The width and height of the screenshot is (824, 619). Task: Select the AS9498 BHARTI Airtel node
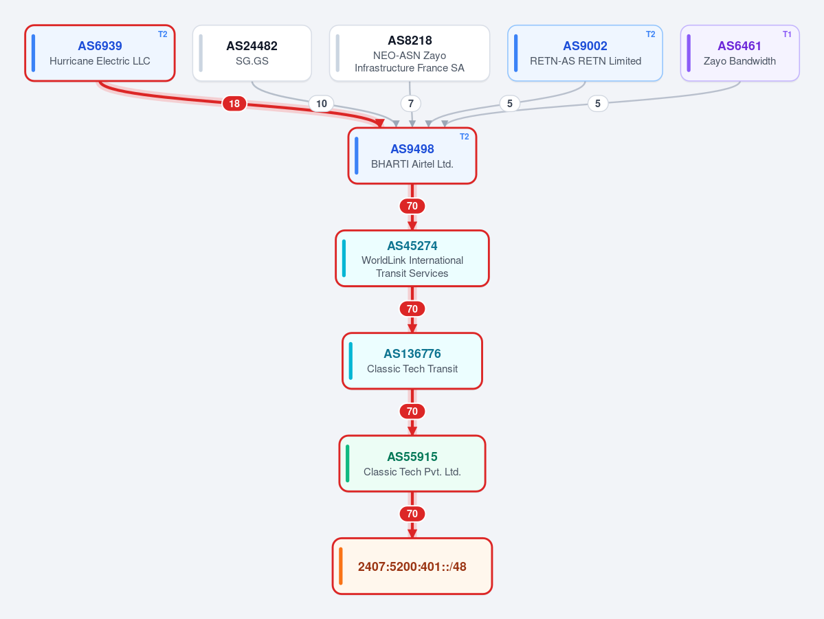pyautogui.click(x=412, y=156)
